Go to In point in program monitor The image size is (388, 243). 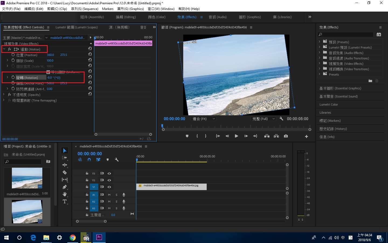tap(218, 136)
